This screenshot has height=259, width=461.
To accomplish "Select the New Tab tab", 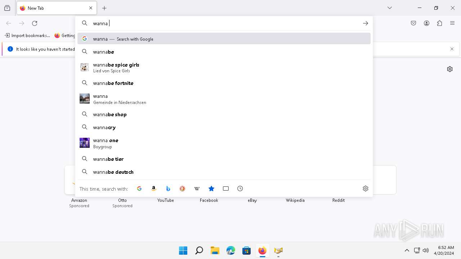I will coord(57,8).
